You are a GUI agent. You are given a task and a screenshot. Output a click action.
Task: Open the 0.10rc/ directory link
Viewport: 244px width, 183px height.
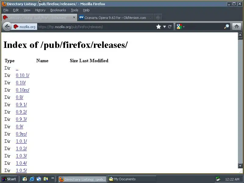tap(23, 90)
